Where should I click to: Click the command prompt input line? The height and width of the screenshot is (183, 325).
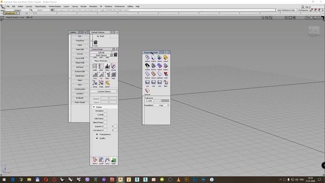pos(165,10)
